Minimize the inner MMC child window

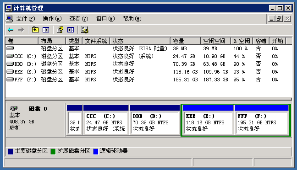click(x=271, y=19)
